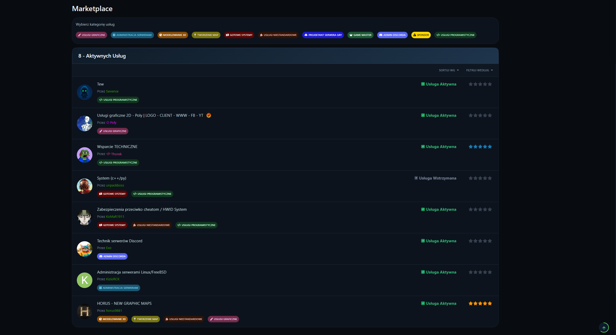Click the Usługa Wstrzymana status on System (c++/py)

click(x=436, y=178)
